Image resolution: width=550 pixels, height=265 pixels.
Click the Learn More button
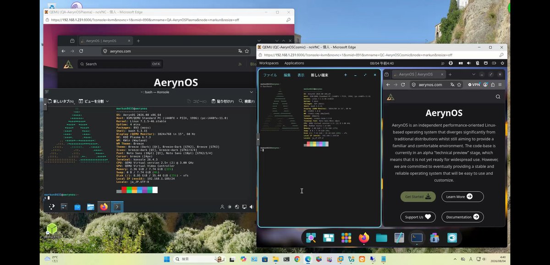pyautogui.click(x=462, y=197)
